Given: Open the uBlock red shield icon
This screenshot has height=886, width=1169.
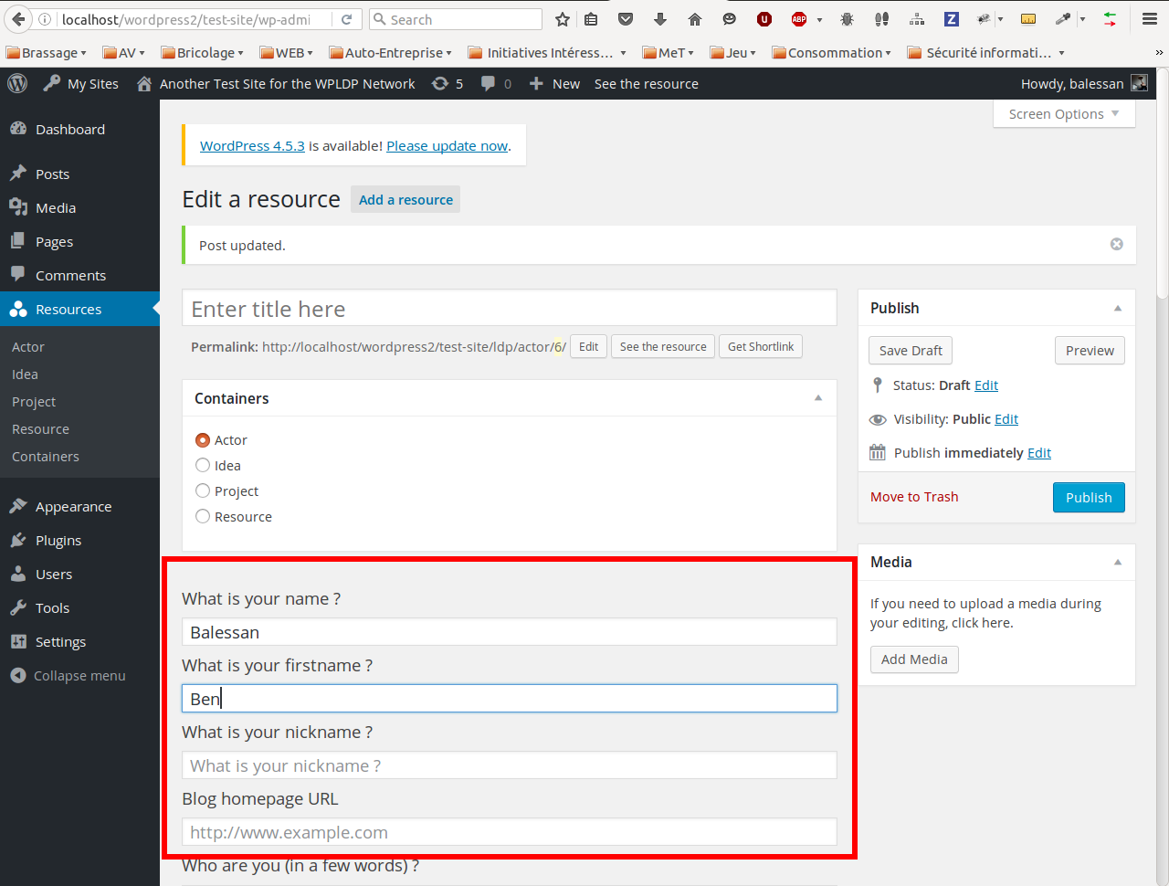Looking at the screenshot, I should point(764,19).
